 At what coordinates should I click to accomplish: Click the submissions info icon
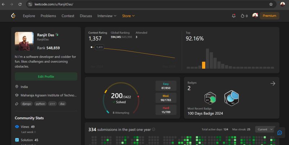pyautogui.click(x=153, y=130)
